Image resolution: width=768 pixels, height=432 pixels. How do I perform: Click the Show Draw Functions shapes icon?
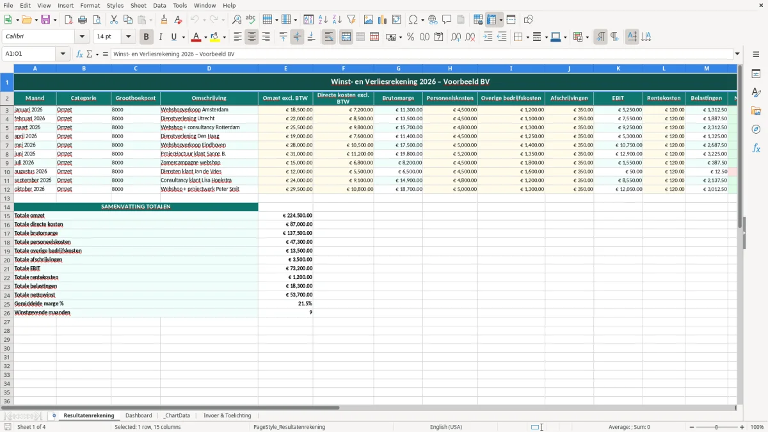point(529,20)
